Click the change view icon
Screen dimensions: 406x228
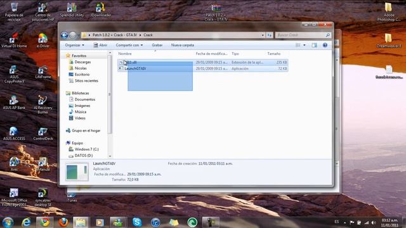(298, 45)
